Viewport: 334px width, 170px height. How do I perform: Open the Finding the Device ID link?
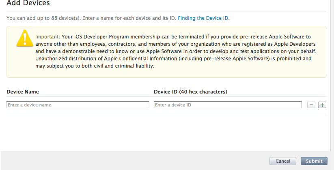(x=203, y=18)
